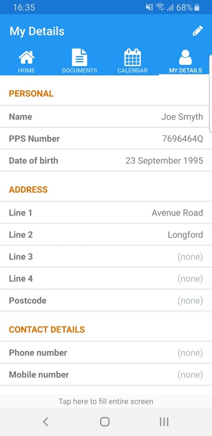The width and height of the screenshot is (212, 436).
Task: Open the Documents page icon
Action: [79, 57]
